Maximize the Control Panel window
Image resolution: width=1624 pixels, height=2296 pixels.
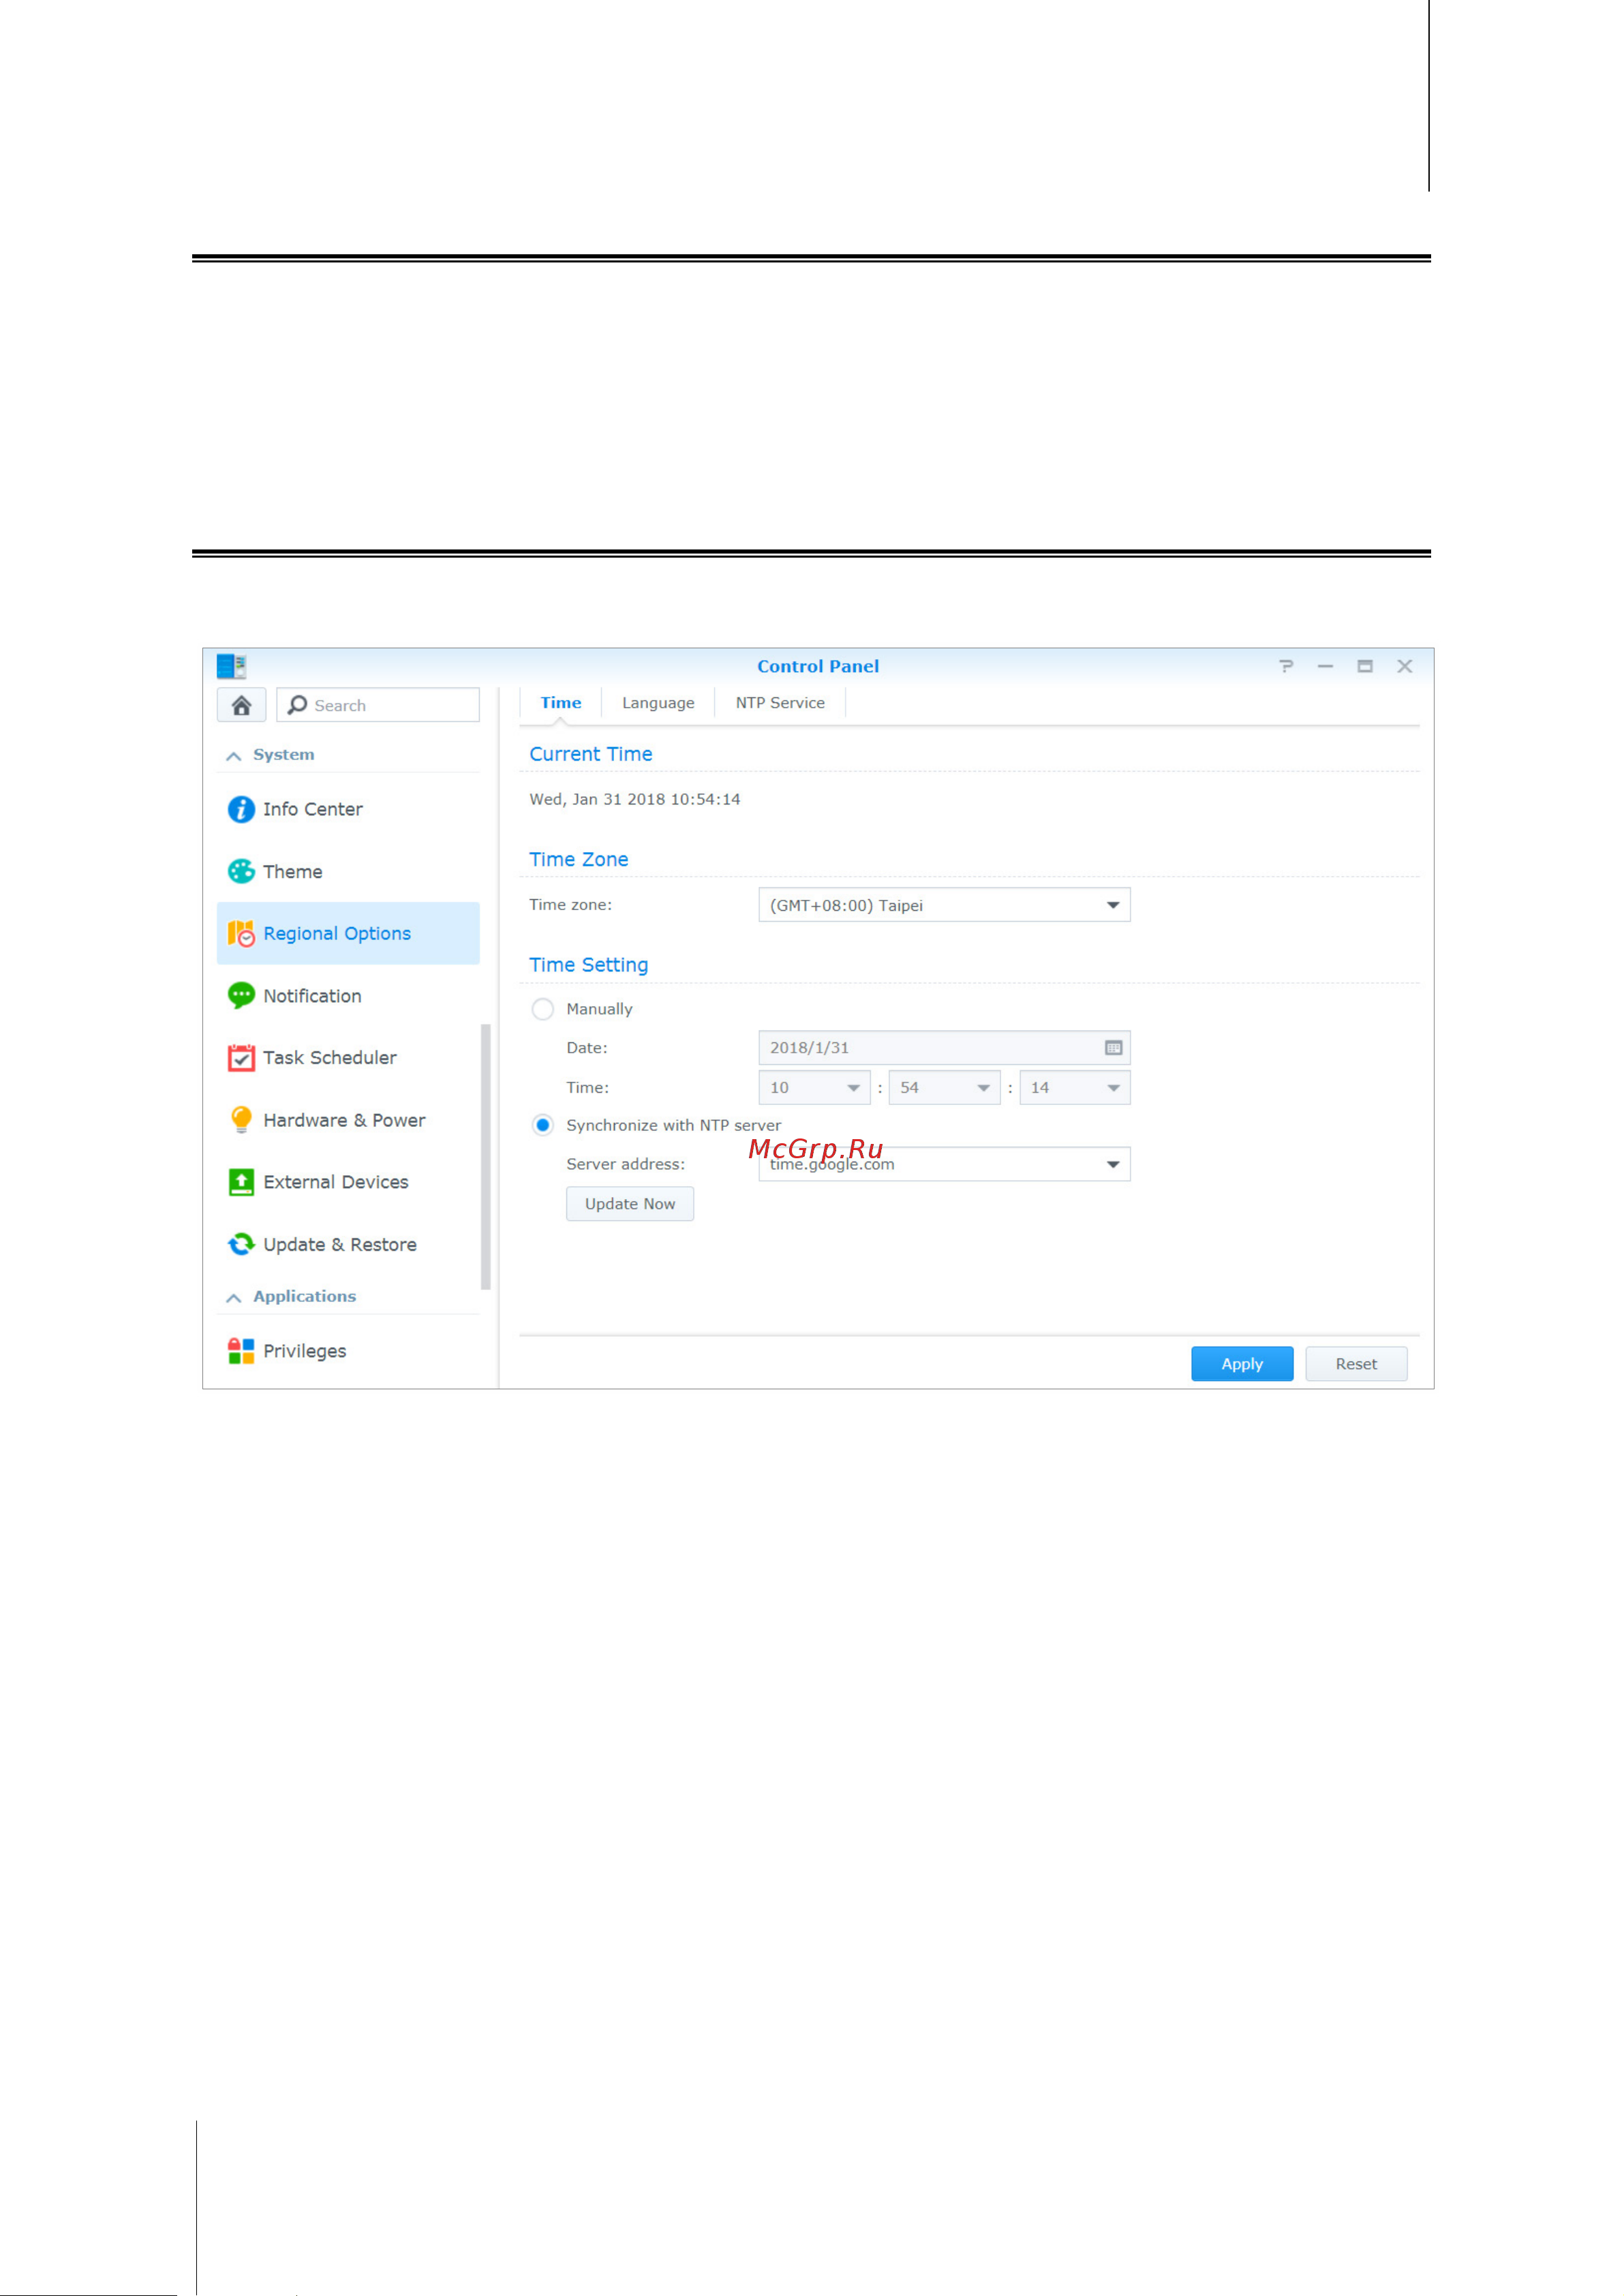(1365, 666)
